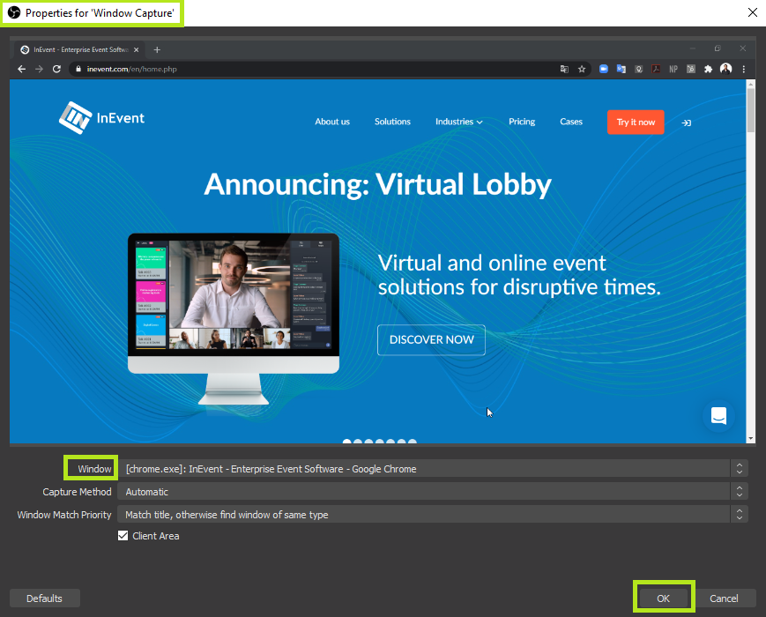Click the login arrow icon beside Try it now
The width and height of the screenshot is (766, 617).
click(x=687, y=123)
